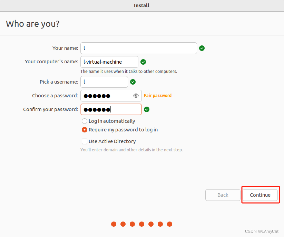
Task: Click the 'Who are you?' heading
Action: coord(32,24)
